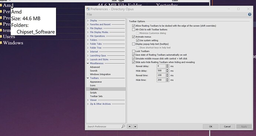
Task: Click the Apply button
Action: 244,126
